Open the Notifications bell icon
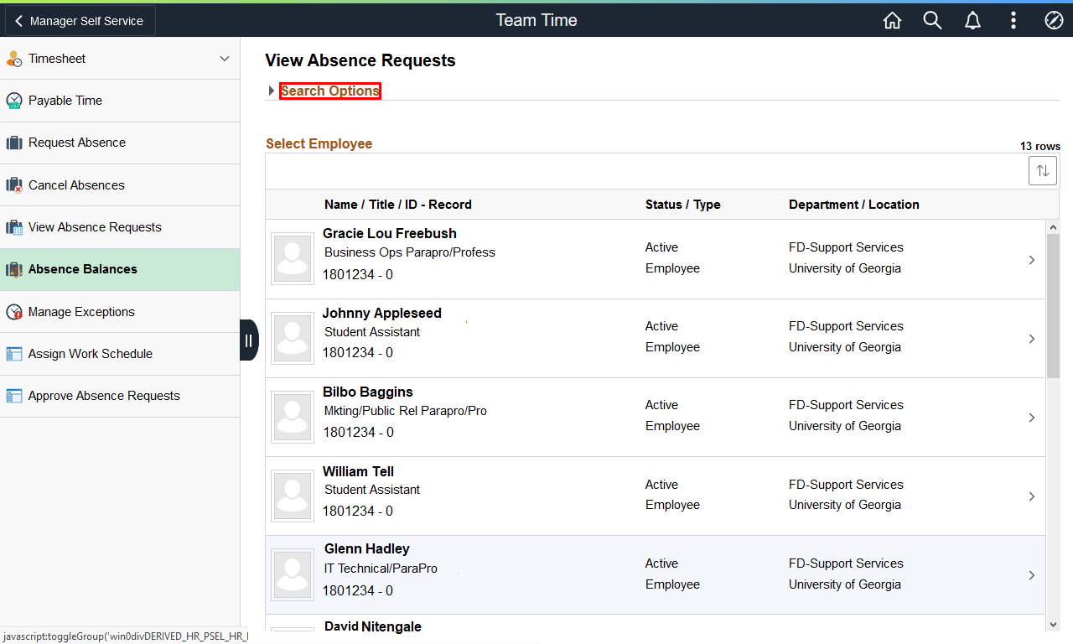The height and width of the screenshot is (644, 1073). 972,21
